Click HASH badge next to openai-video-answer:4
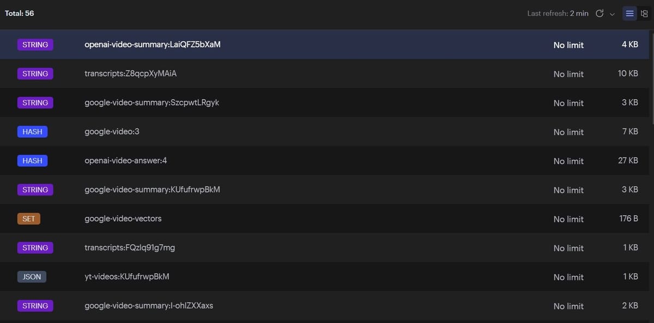The image size is (654, 323). coord(32,161)
